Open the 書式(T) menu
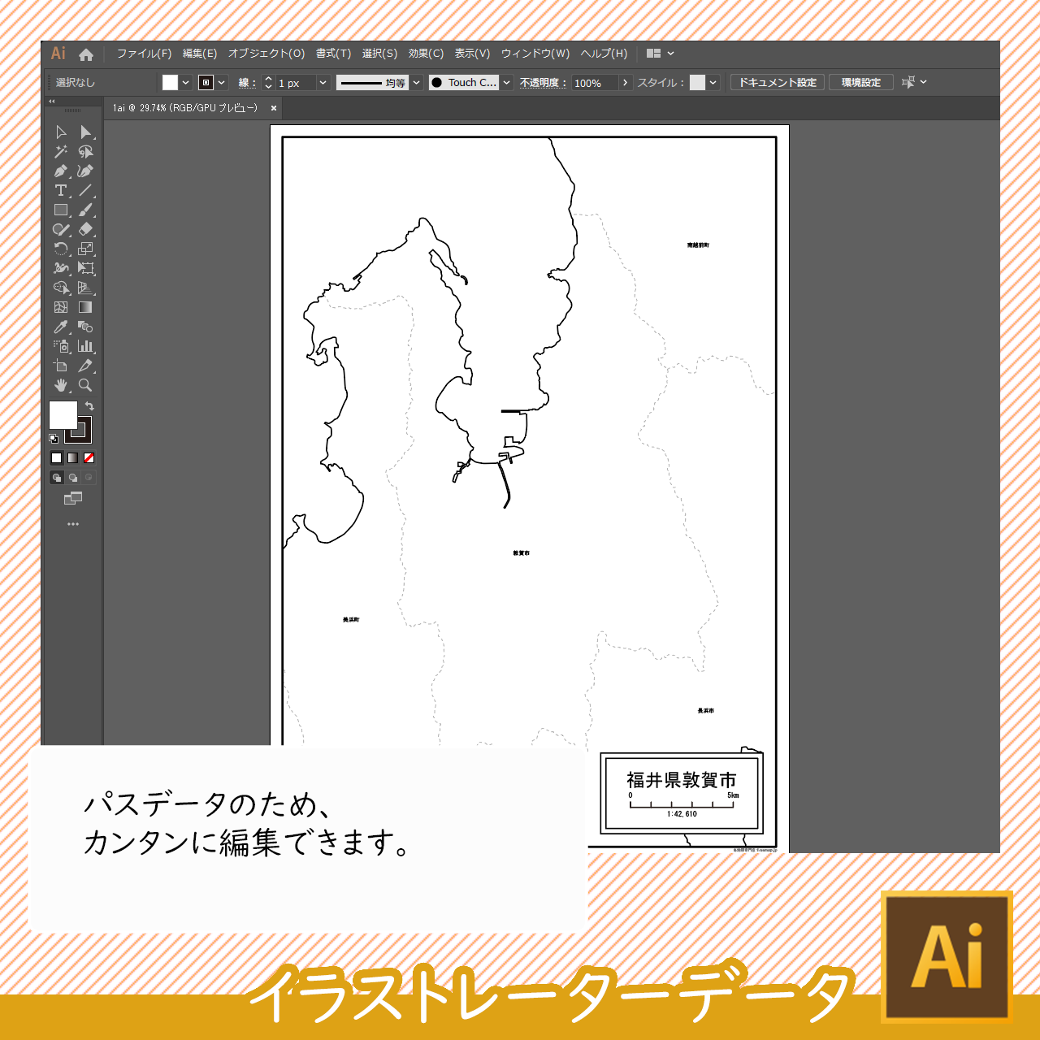This screenshot has width=1040, height=1040. click(x=333, y=54)
